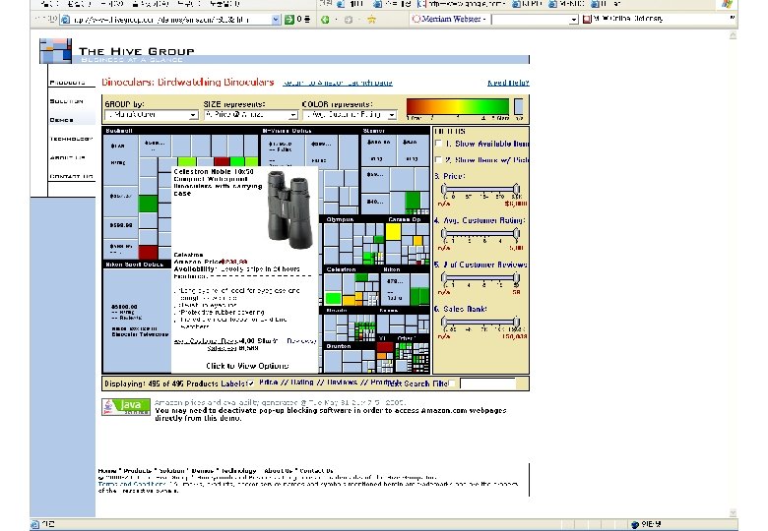This screenshot has height=531, width=768.
Task: Toggle the Text Search Filter checkbox
Action: (x=452, y=383)
